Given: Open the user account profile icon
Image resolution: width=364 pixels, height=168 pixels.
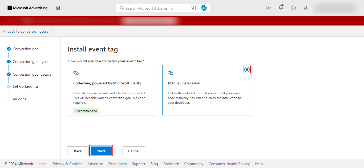Looking at the screenshot, I should pyautogui.click(x=306, y=8).
